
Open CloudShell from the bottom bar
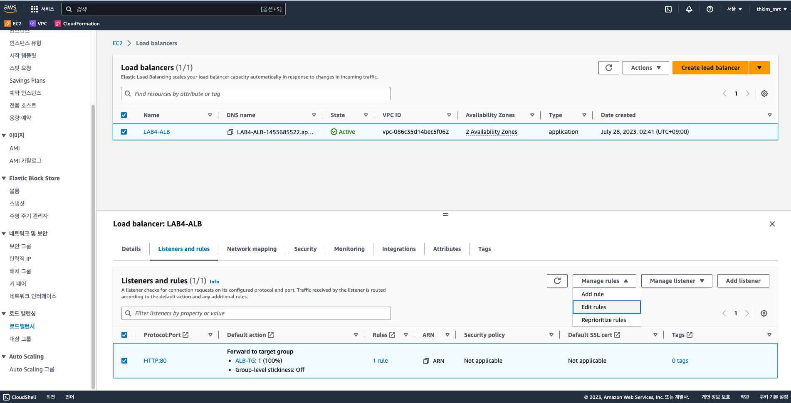coord(20,397)
